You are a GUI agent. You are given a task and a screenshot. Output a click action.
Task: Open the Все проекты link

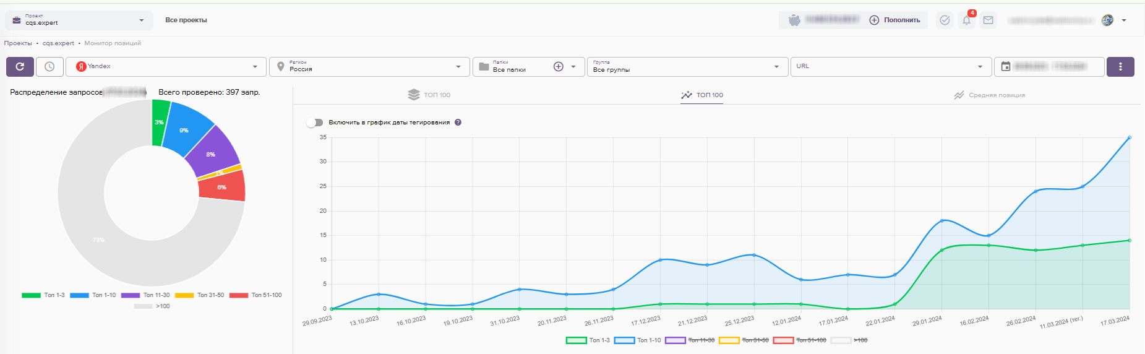[186, 20]
